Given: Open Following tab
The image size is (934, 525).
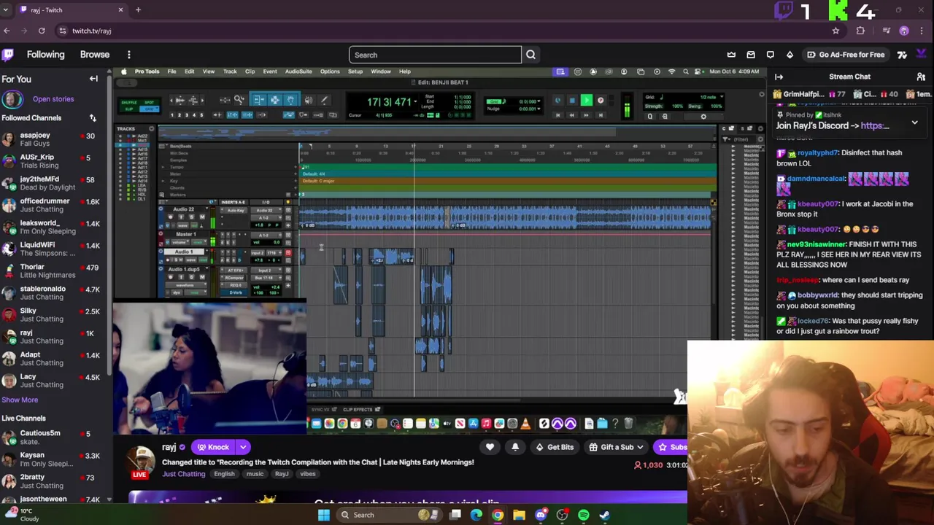Looking at the screenshot, I should point(45,55).
